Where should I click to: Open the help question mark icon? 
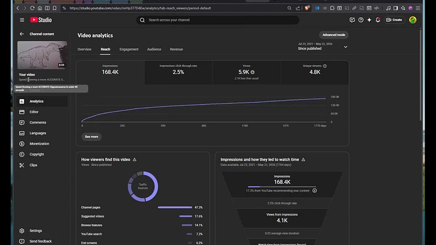(x=361, y=20)
